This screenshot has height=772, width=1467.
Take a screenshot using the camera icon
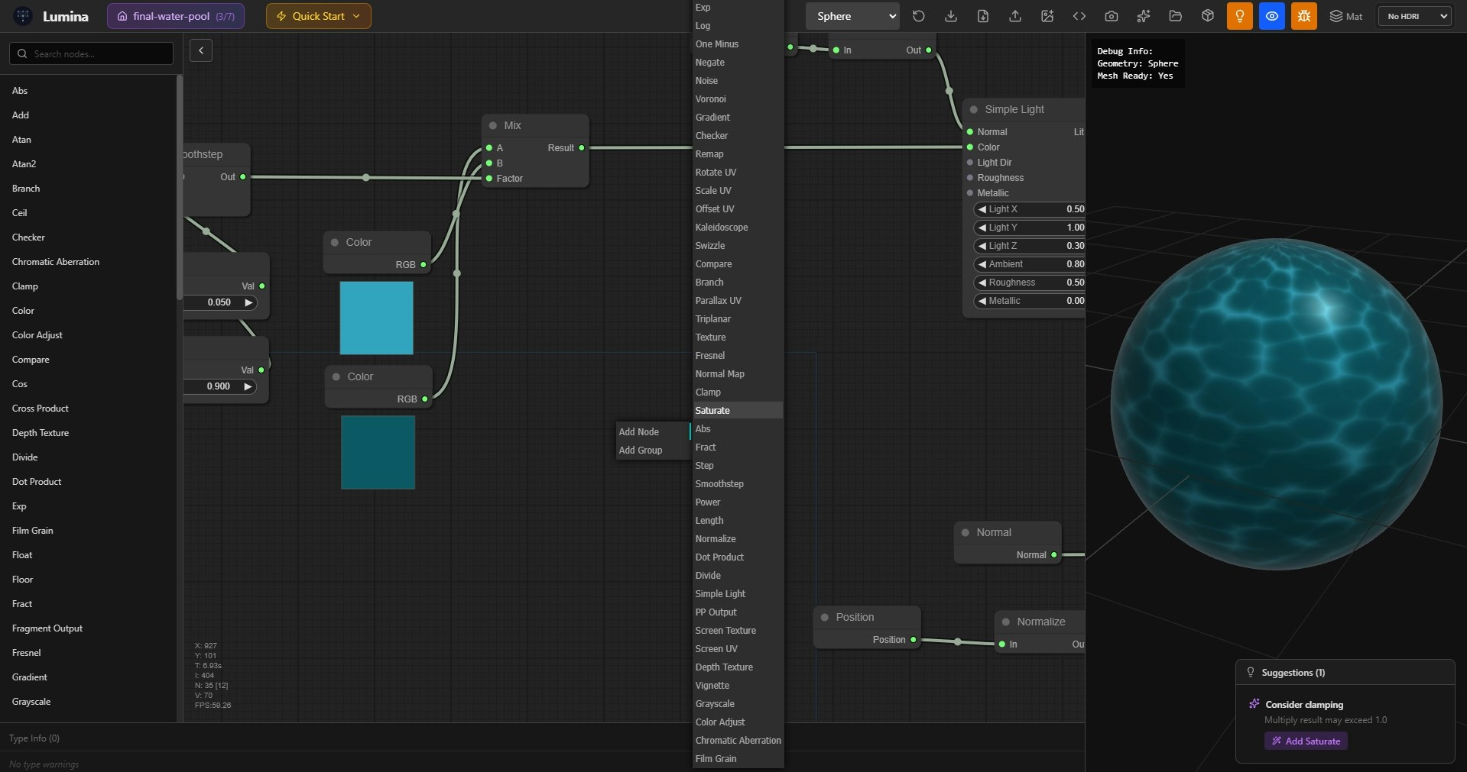coord(1111,15)
